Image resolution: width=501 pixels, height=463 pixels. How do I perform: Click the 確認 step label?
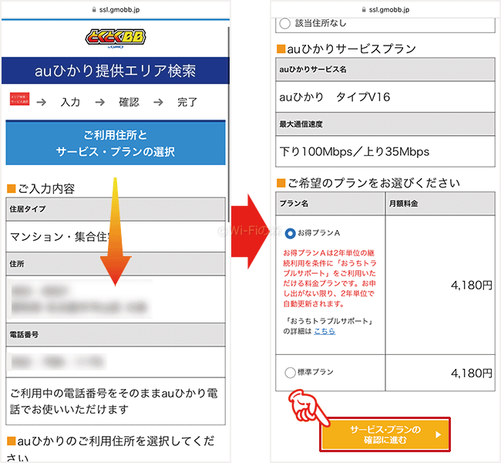coord(129,102)
